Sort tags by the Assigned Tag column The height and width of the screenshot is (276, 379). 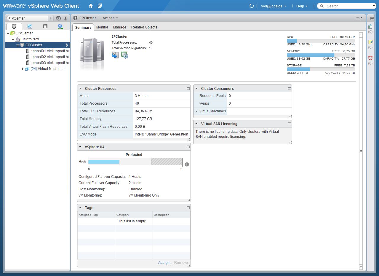(x=96, y=215)
